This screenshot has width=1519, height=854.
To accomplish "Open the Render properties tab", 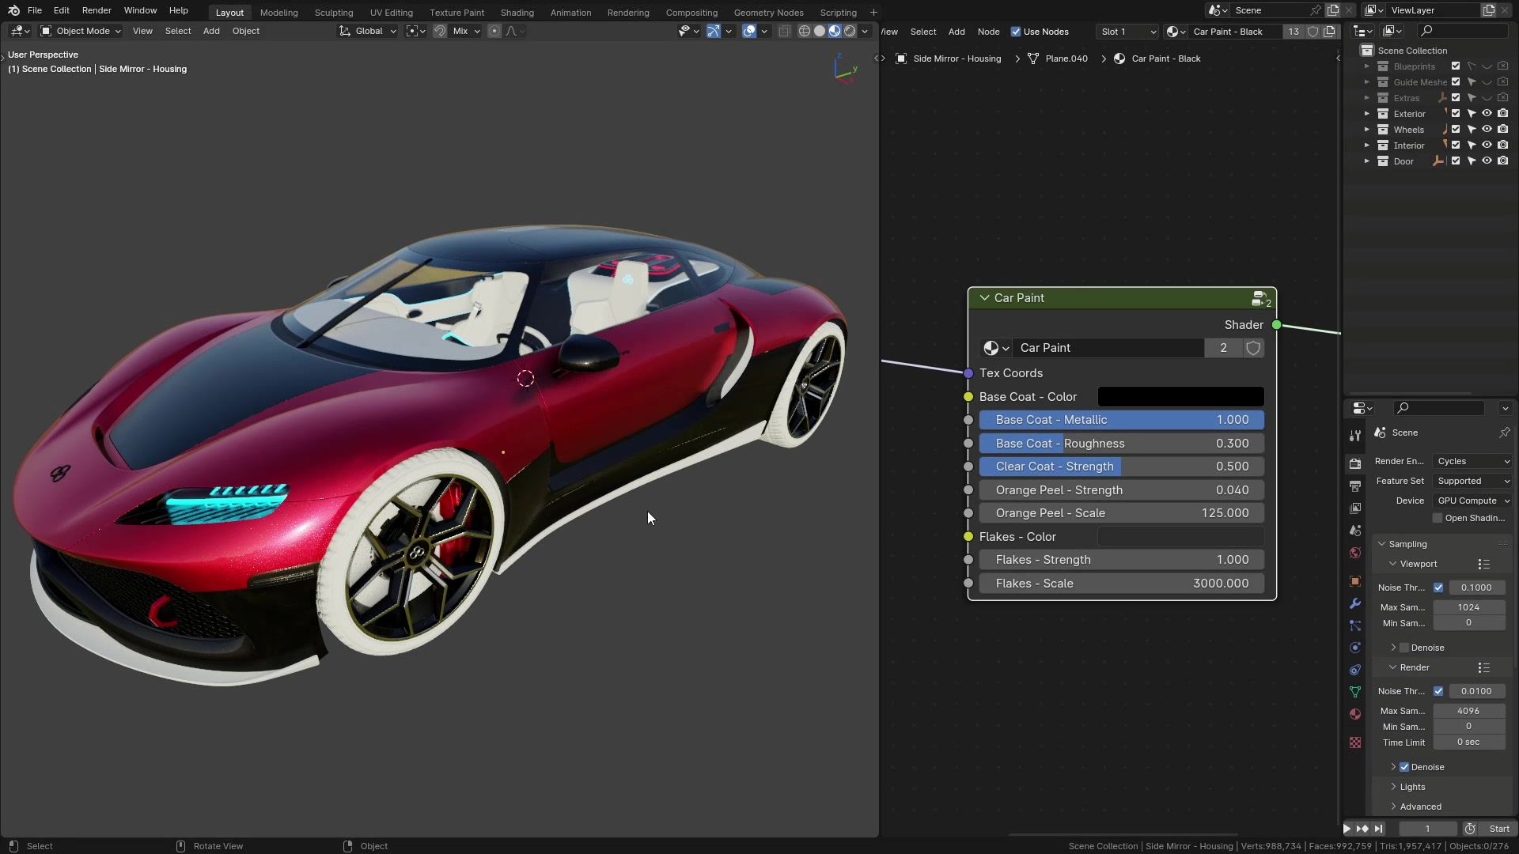I will (1355, 463).
